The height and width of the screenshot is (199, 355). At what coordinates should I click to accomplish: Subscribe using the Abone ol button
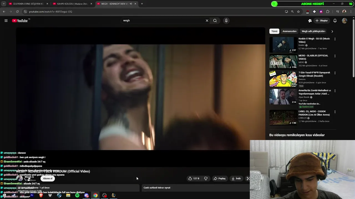[47, 179]
